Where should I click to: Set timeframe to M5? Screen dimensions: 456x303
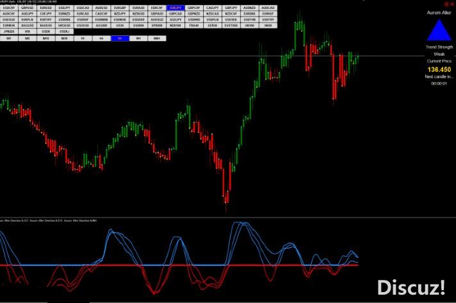coord(28,38)
